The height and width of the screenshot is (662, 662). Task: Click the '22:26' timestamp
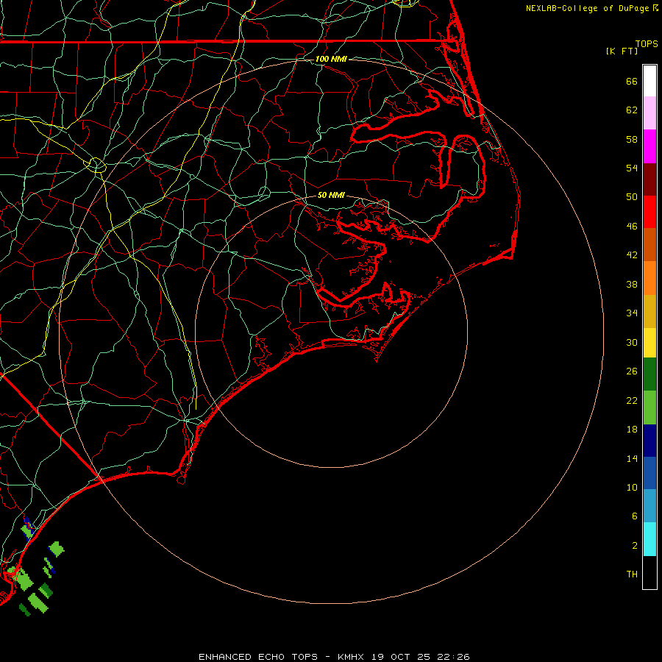coord(453,657)
